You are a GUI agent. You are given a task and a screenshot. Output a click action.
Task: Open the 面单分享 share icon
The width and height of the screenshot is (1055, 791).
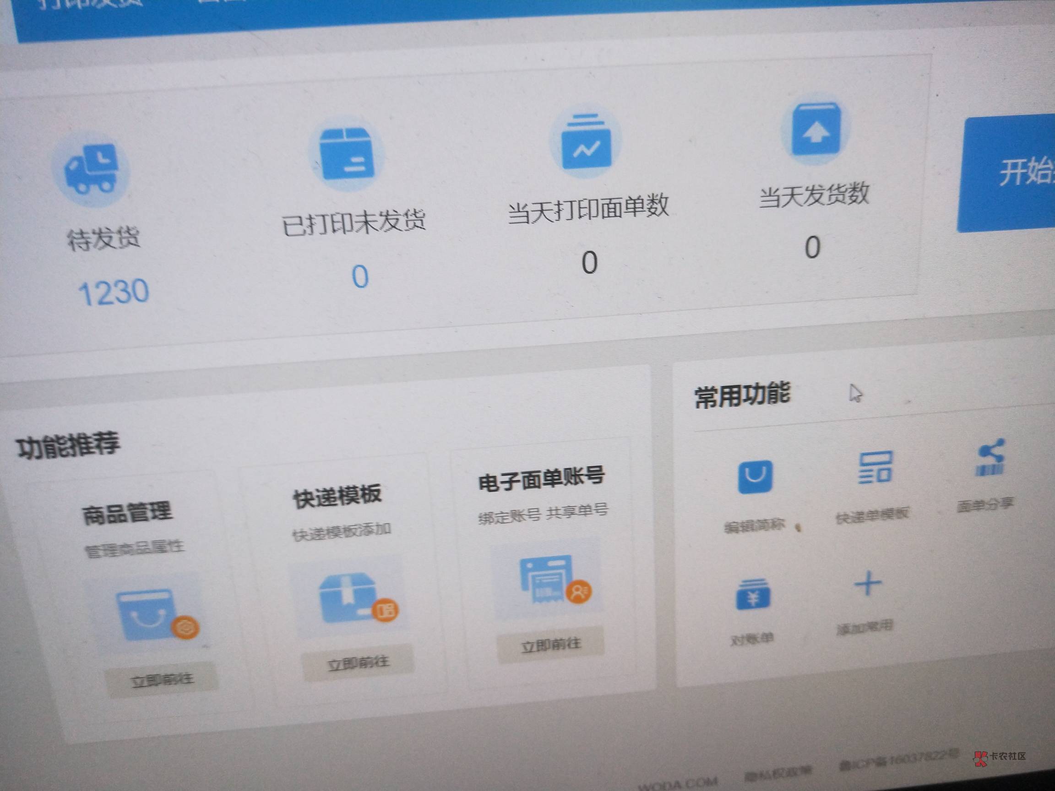click(990, 457)
